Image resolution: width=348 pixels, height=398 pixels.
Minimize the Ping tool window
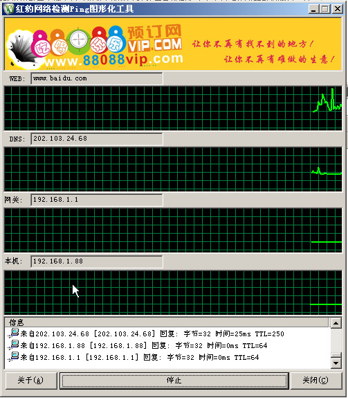313,9
